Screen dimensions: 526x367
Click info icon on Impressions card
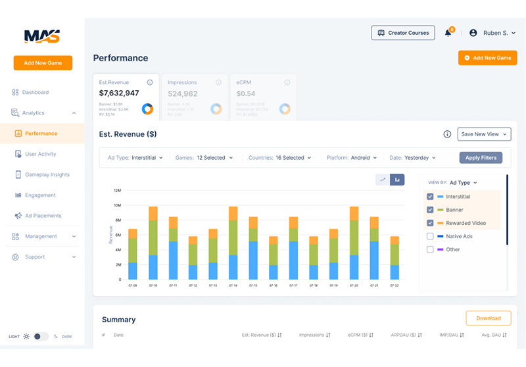(x=218, y=83)
